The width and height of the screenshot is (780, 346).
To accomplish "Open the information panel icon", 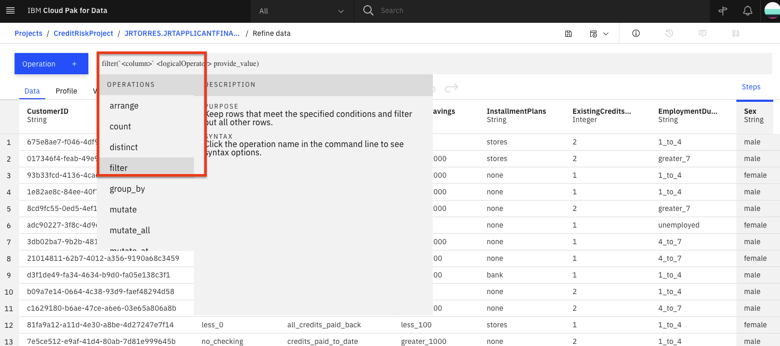I will tap(636, 33).
